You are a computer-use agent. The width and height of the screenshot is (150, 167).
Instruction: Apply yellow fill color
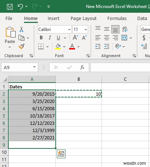click(x=58, y=47)
